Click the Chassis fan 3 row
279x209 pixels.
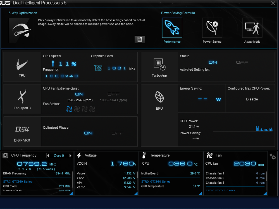[x=235, y=183]
